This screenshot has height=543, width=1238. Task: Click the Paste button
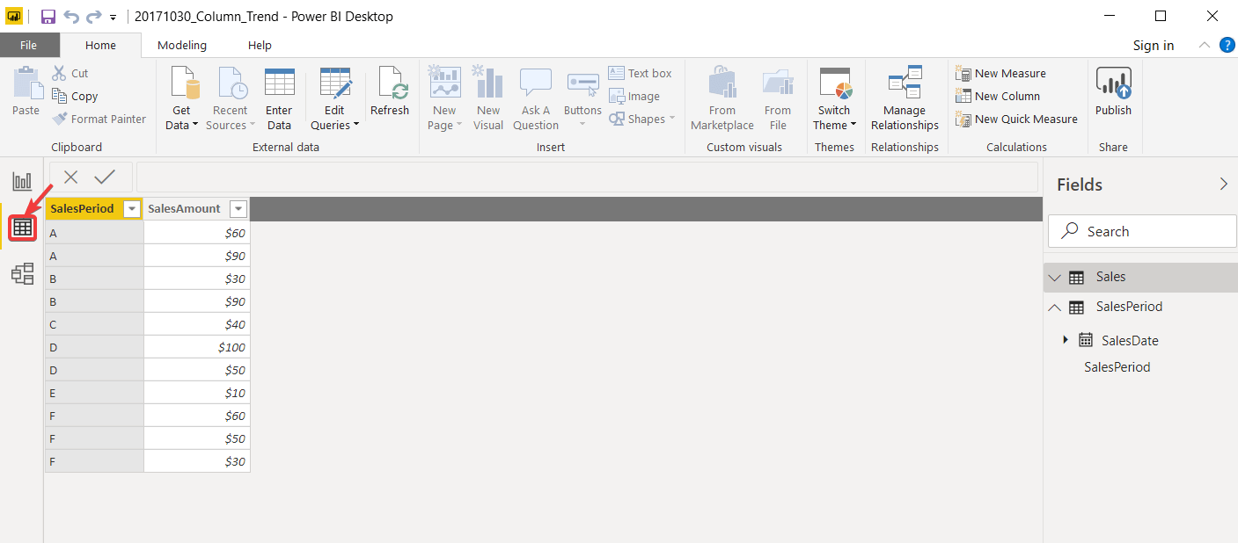pyautogui.click(x=26, y=92)
